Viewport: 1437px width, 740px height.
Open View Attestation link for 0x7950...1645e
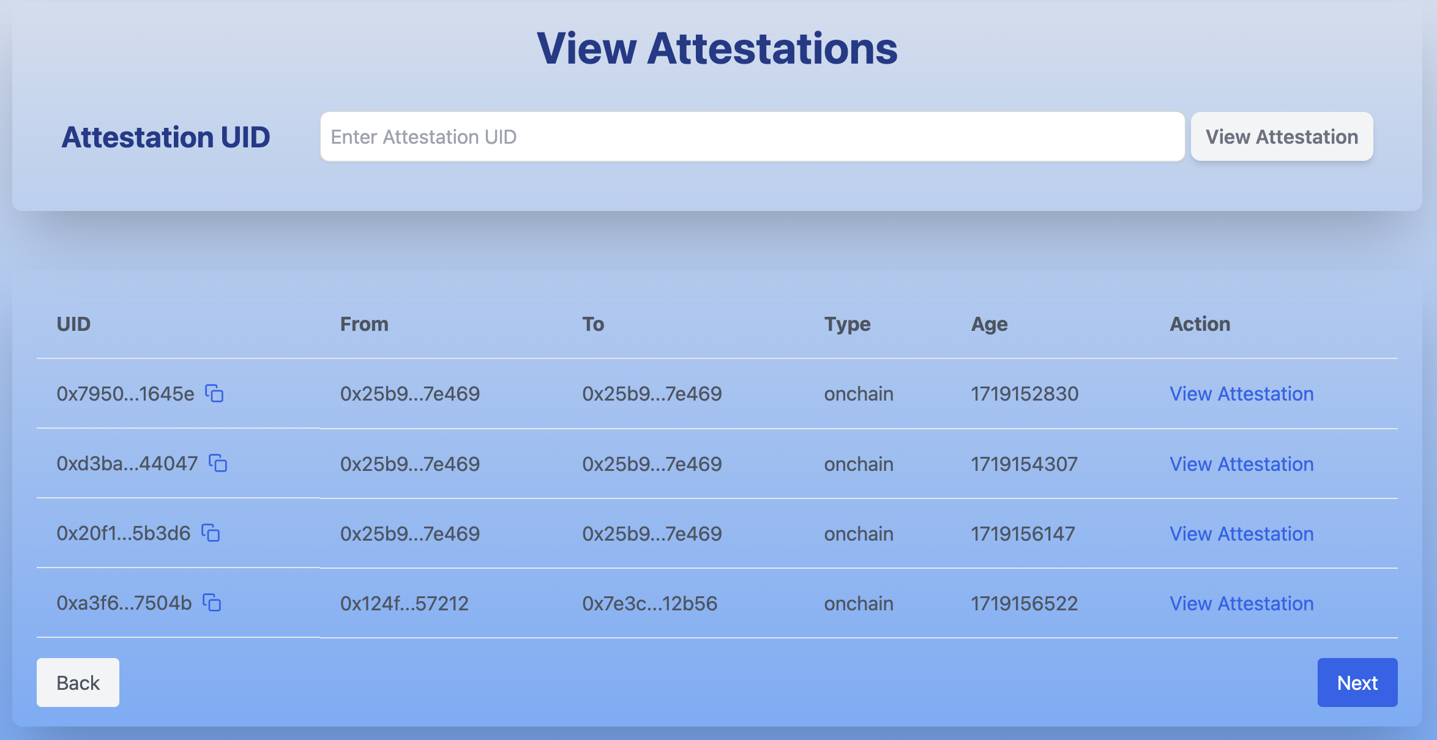[x=1241, y=394]
